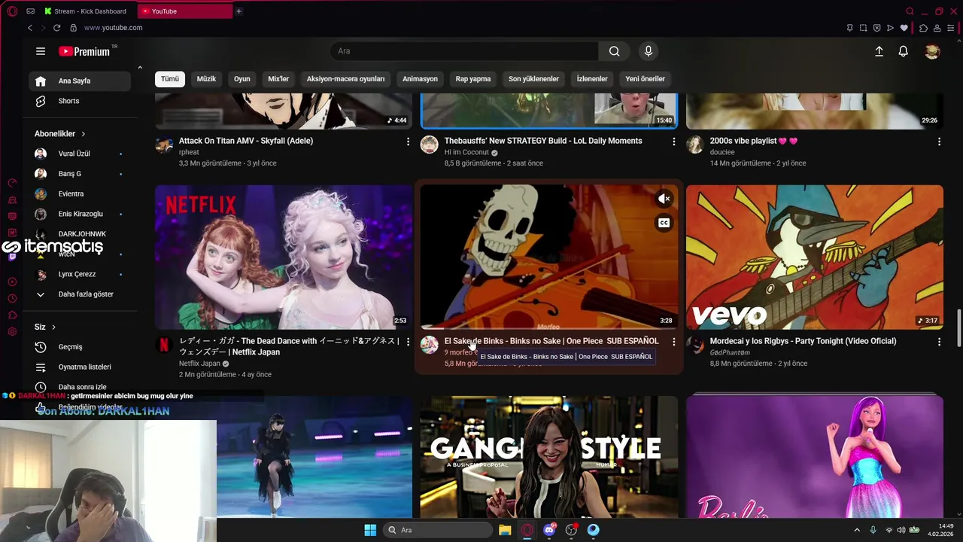
Task: Open Windows Start menu
Action: coord(370,530)
